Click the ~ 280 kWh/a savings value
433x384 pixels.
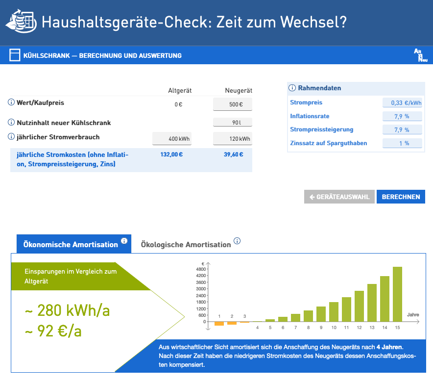[x=68, y=310]
